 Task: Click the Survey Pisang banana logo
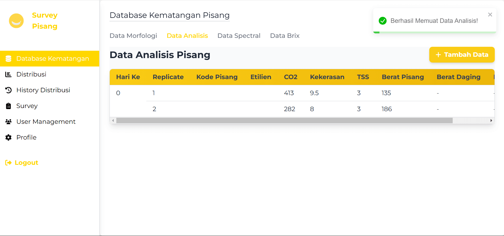point(16,21)
